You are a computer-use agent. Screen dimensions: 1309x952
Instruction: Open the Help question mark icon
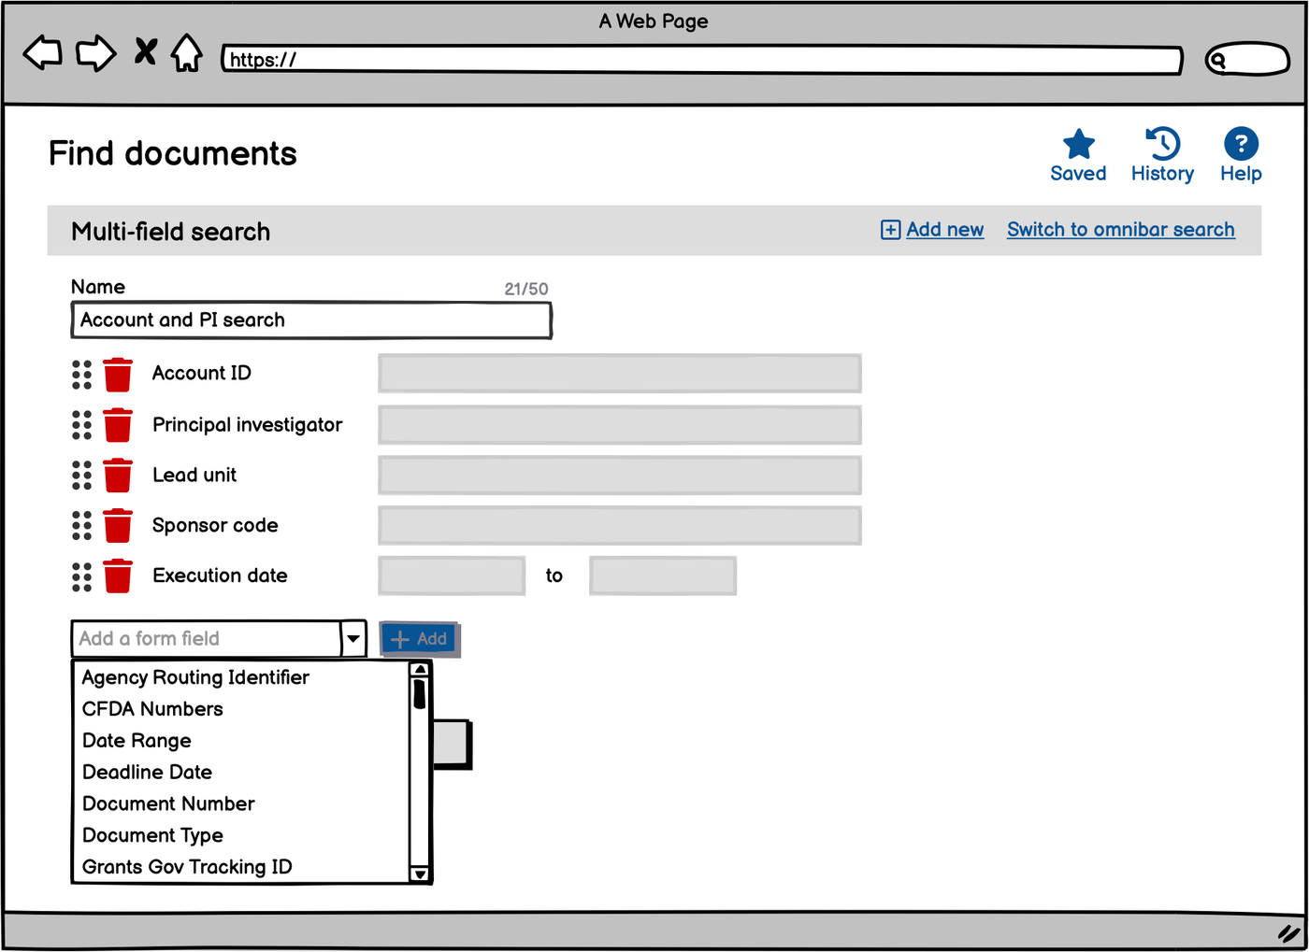(1241, 144)
